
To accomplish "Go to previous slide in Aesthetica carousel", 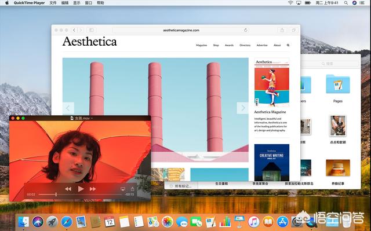I will click(68, 108).
